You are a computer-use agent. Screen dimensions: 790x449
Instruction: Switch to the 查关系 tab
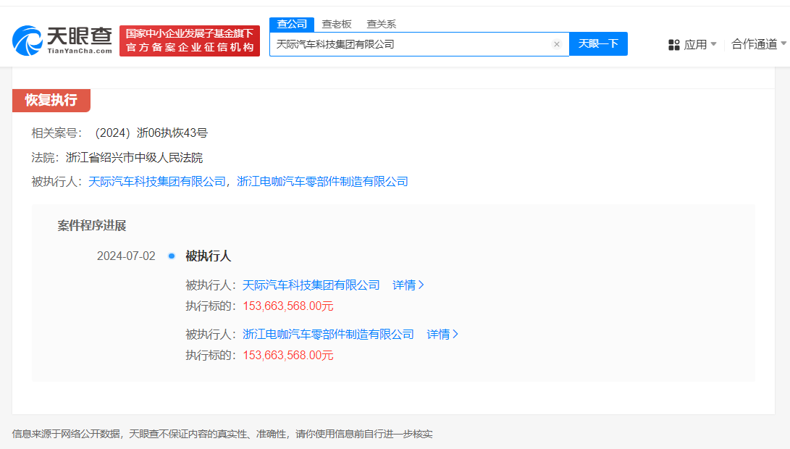(x=383, y=24)
